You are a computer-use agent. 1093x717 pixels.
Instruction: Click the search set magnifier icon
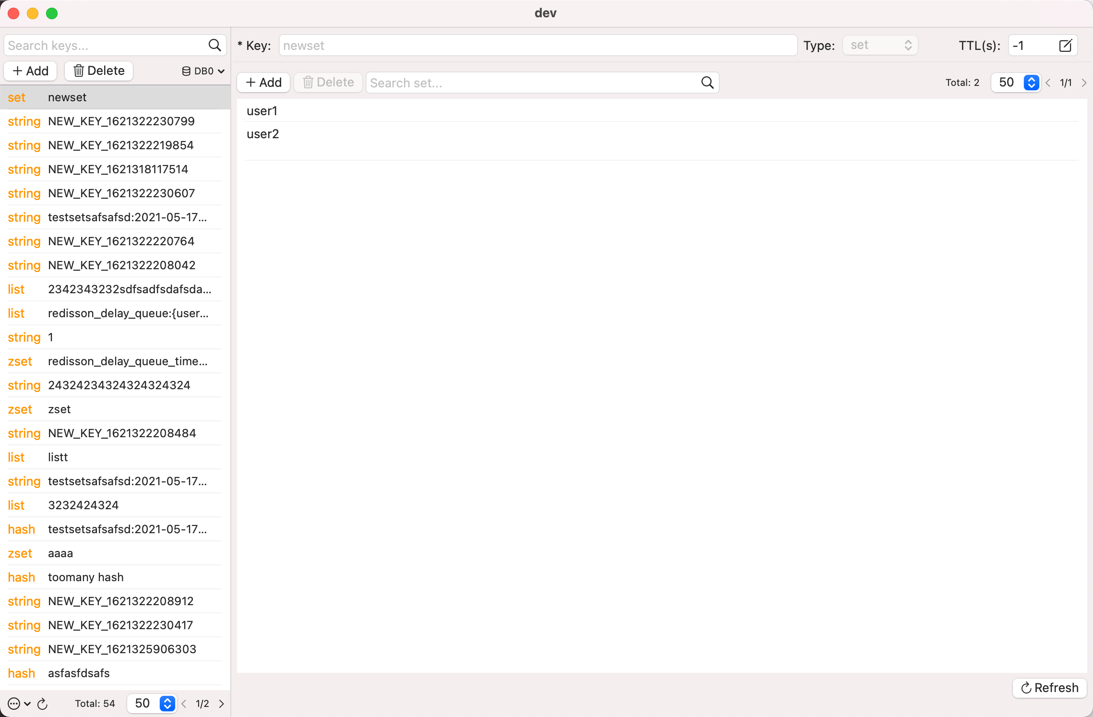707,83
